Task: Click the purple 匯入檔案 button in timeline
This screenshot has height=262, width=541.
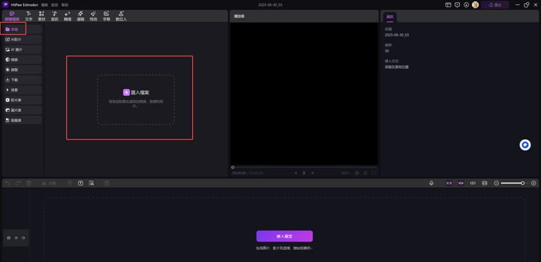Action: coord(284,236)
